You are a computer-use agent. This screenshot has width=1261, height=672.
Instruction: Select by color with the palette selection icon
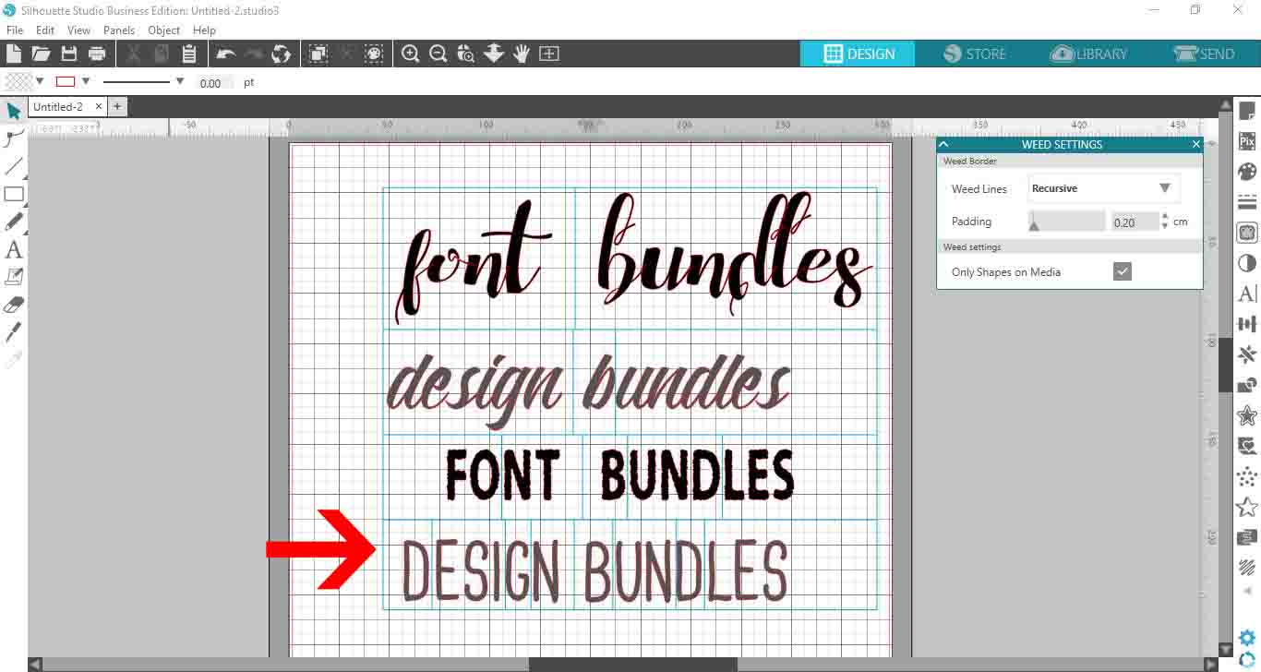(x=373, y=54)
